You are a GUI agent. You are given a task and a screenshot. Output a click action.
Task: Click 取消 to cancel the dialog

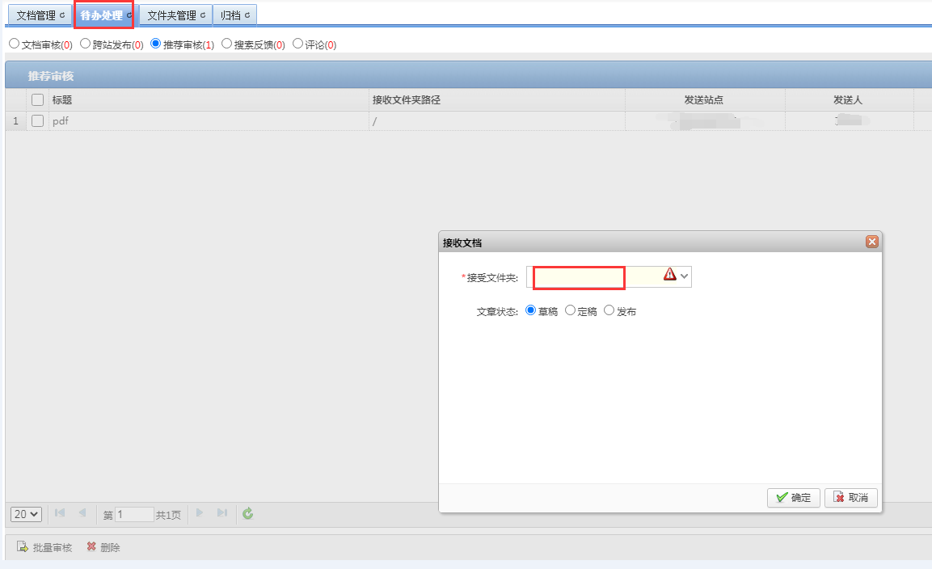click(x=851, y=498)
